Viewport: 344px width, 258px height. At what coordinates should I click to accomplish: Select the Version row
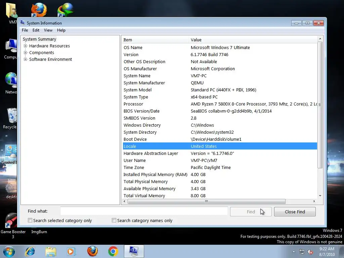[220, 55]
